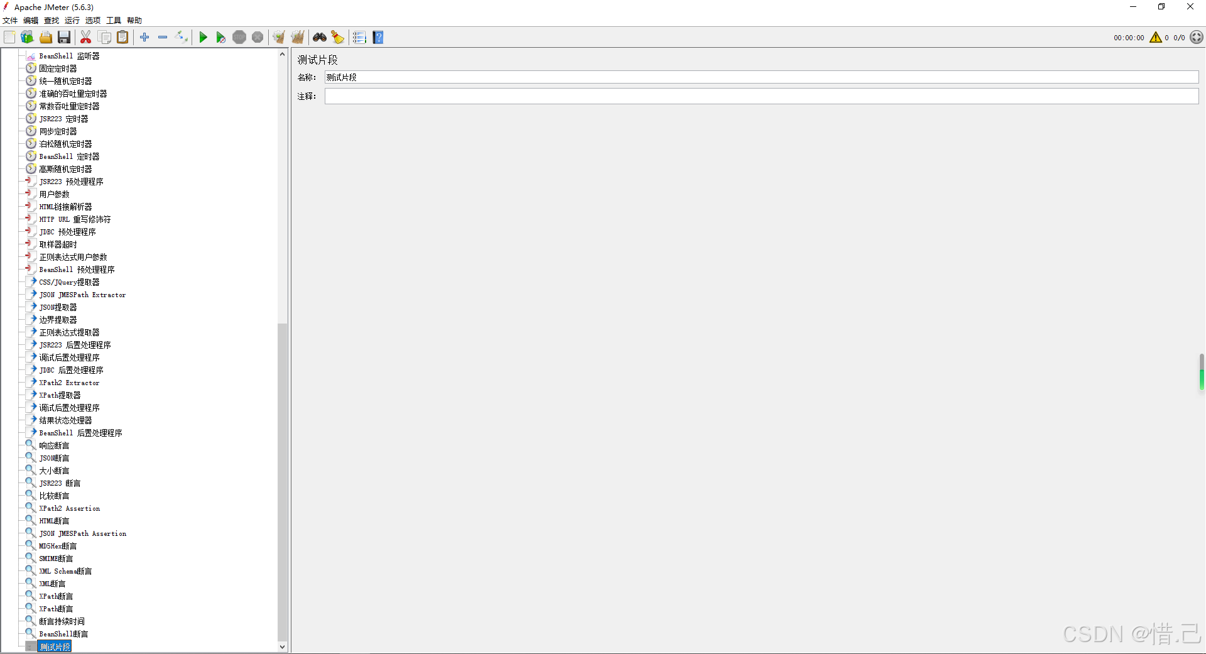The image size is (1206, 654).
Task: Open the 文件 menu
Action: [x=10, y=21]
